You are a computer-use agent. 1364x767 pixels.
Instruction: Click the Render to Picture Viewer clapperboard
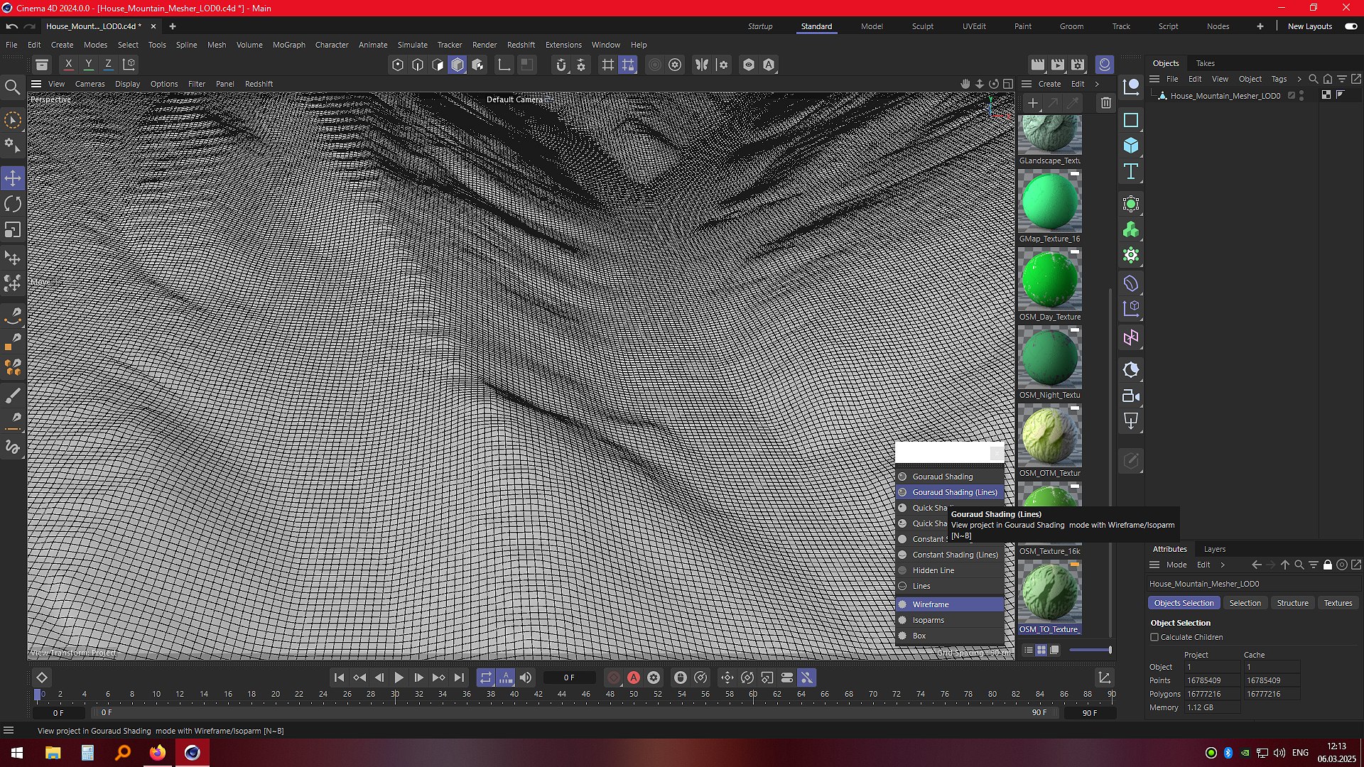click(x=1058, y=65)
